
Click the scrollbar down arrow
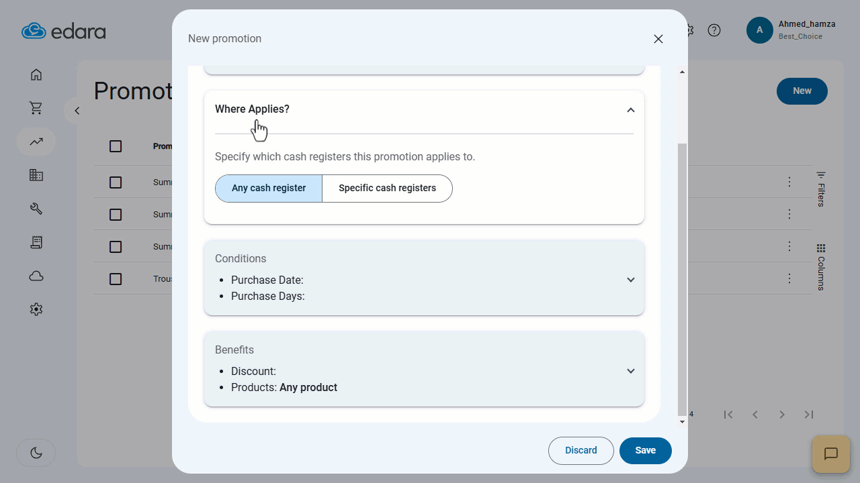coord(683,421)
